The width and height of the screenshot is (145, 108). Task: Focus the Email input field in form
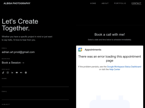[x=35, y=97]
